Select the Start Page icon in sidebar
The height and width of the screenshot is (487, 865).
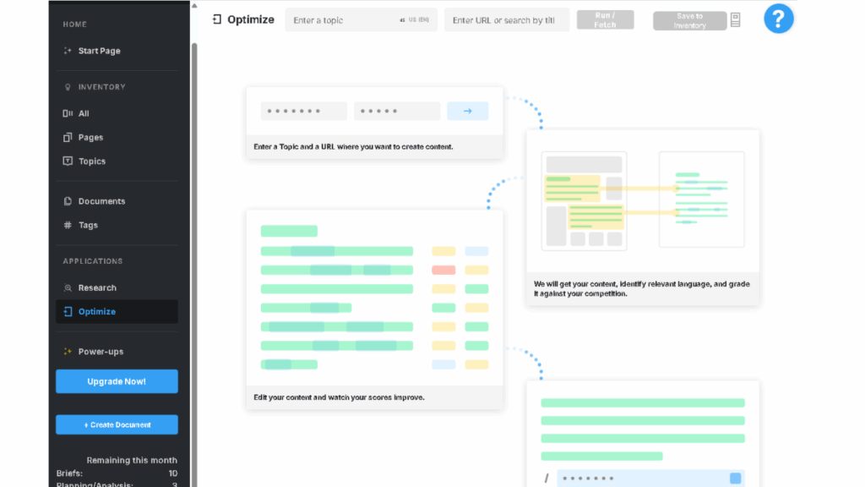(69, 51)
